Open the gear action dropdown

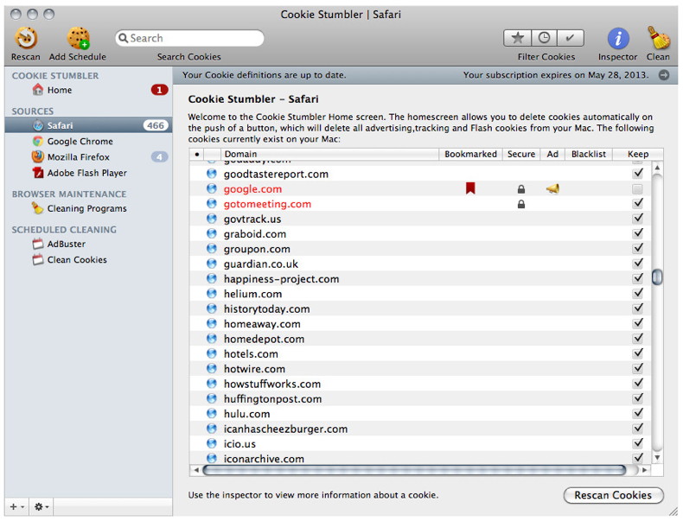[x=41, y=506]
